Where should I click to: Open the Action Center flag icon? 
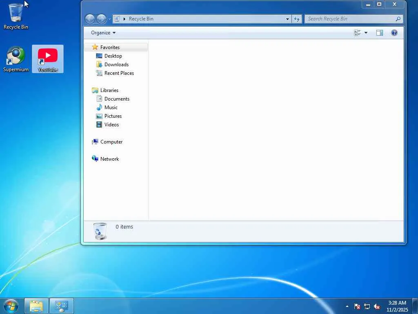[x=357, y=306]
